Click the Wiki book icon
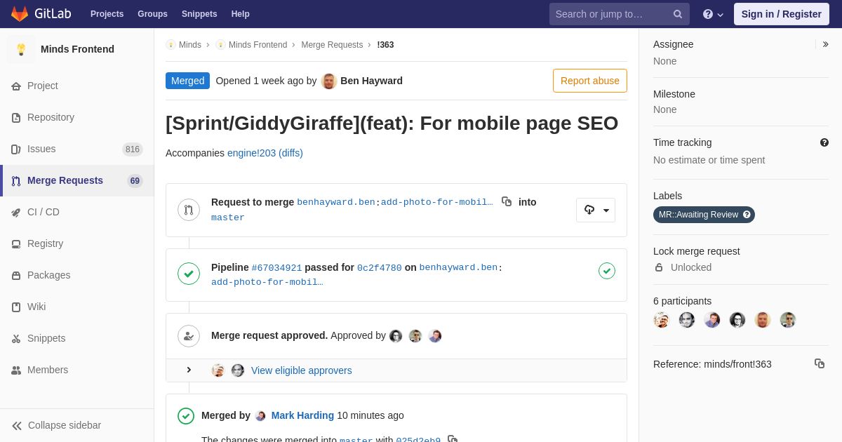 pyautogui.click(x=16, y=307)
